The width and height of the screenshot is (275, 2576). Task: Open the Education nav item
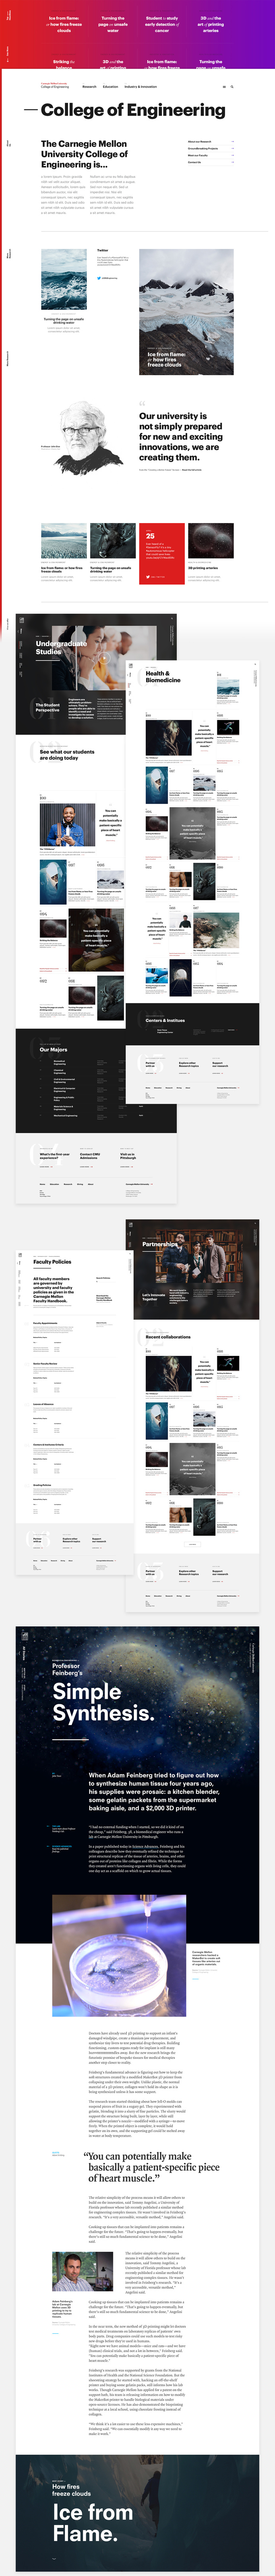(x=111, y=87)
